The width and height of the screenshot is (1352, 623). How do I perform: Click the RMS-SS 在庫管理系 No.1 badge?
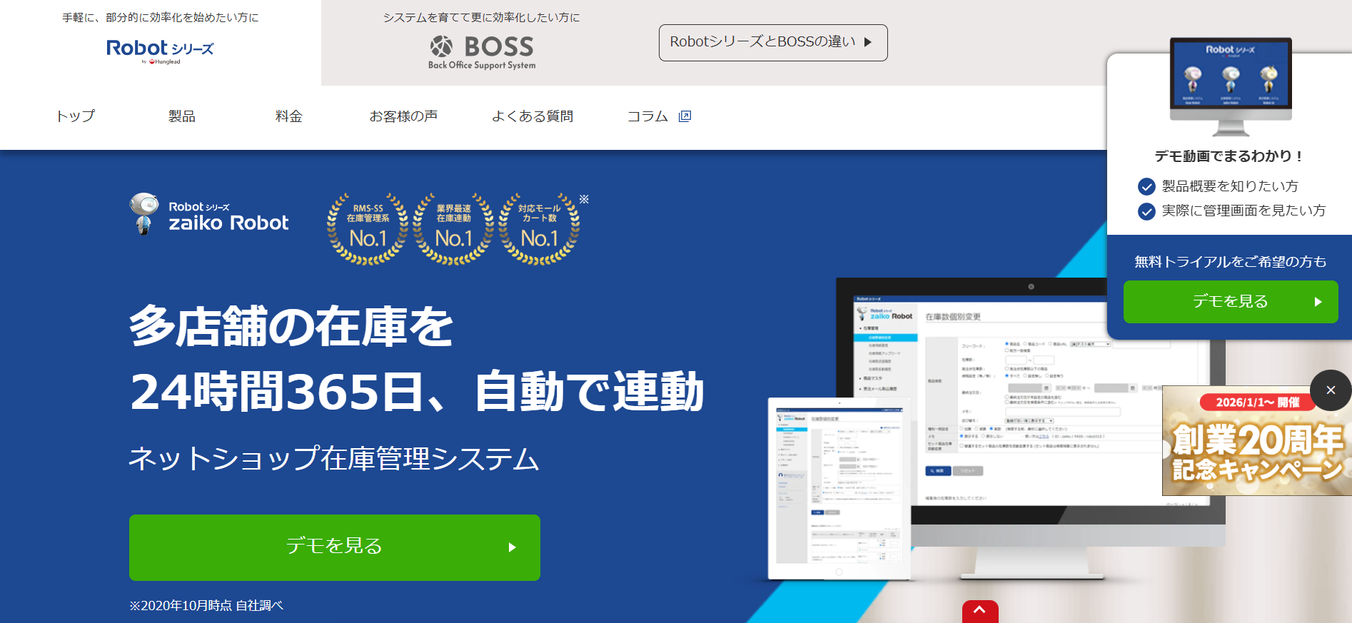(368, 229)
